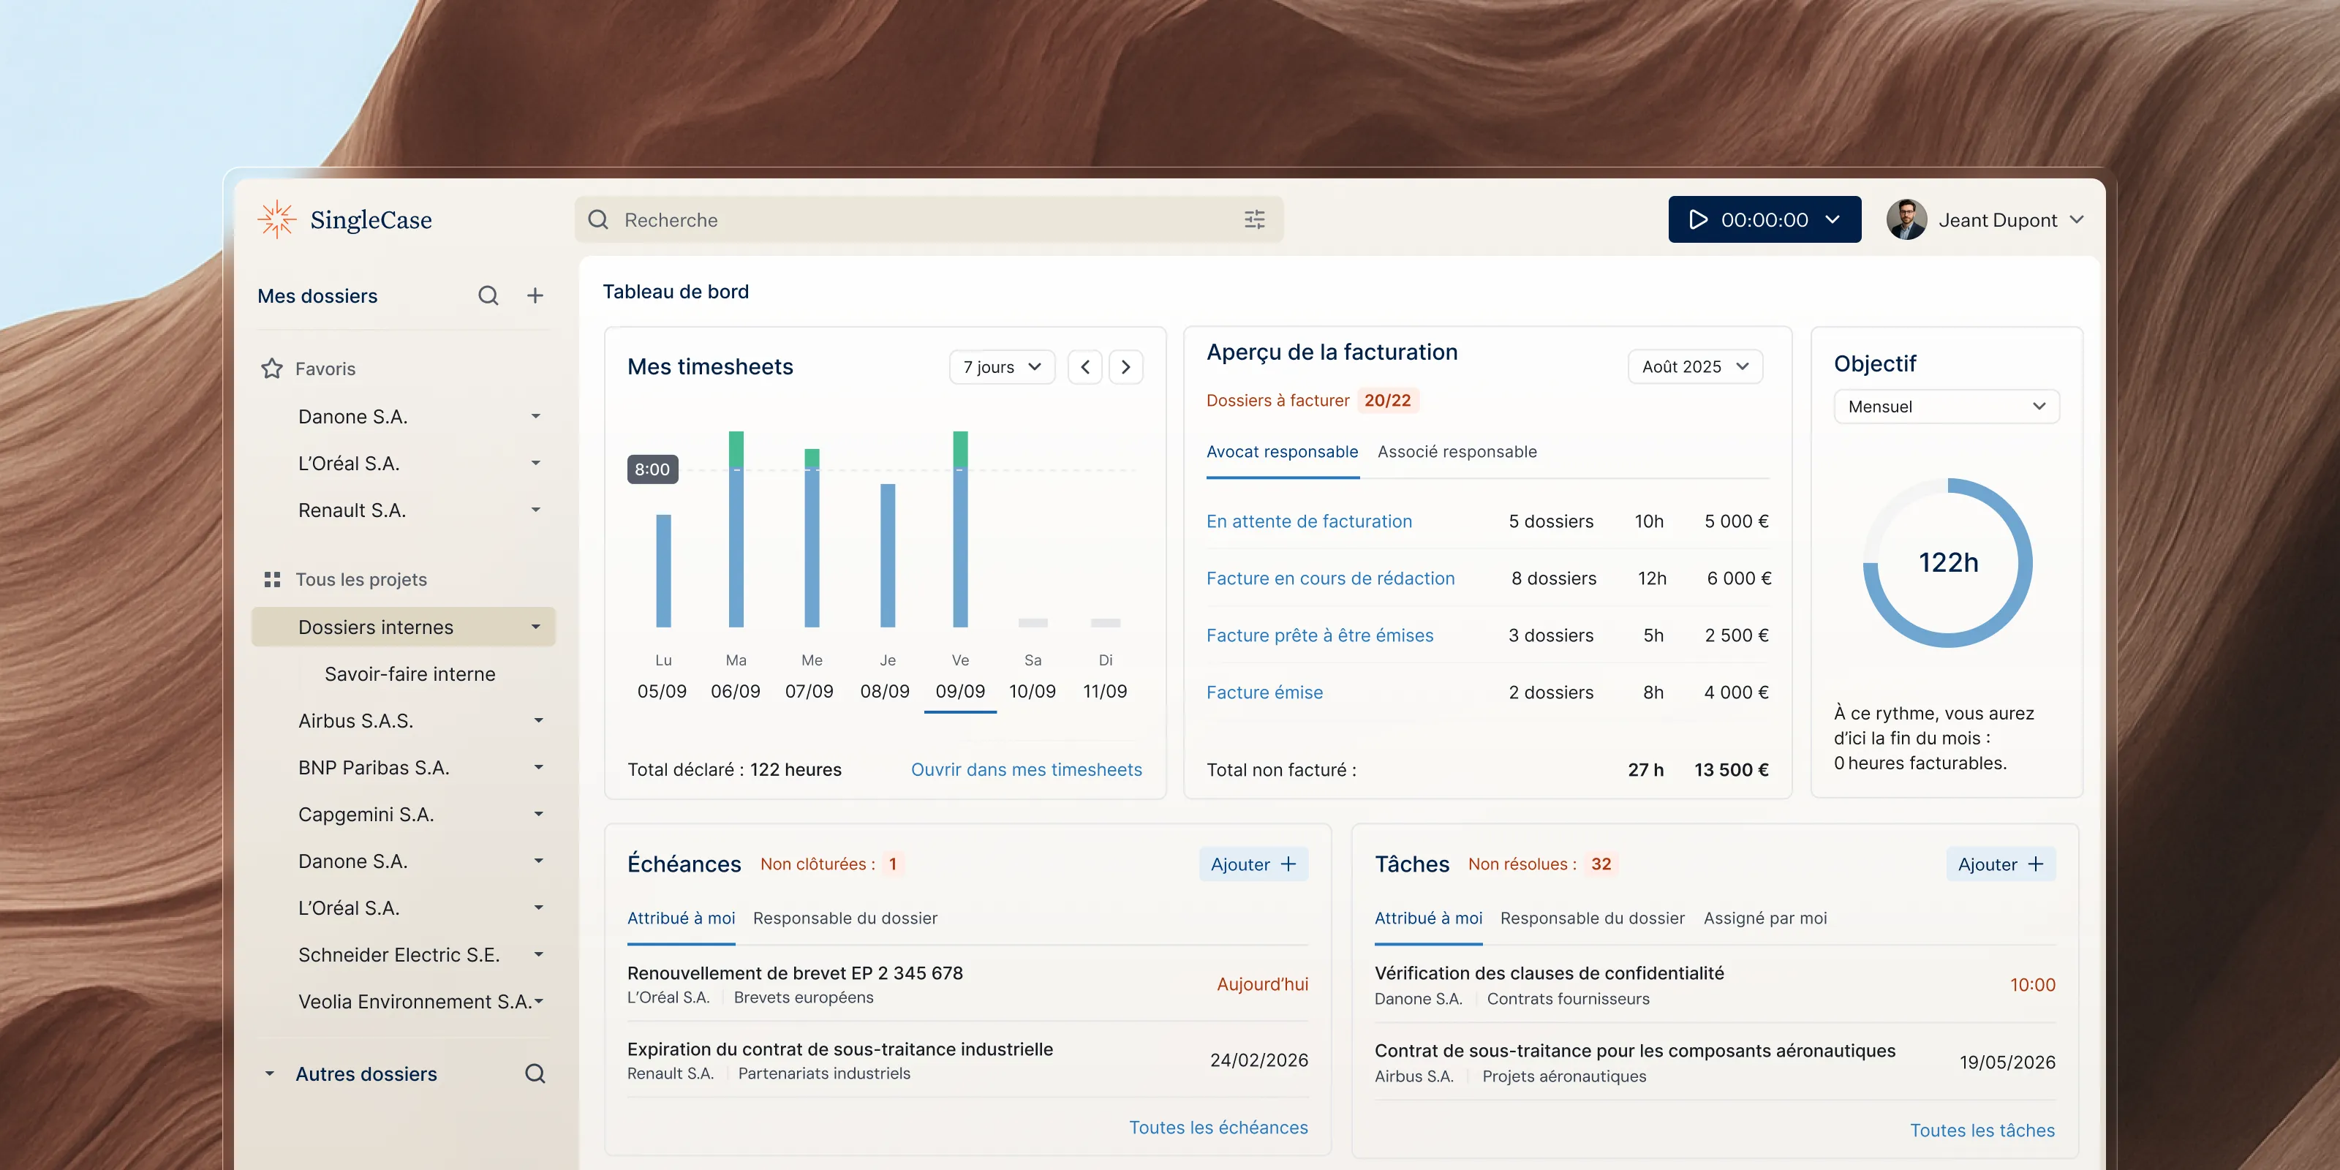
Task: Open the Août 2025 month dropdown
Action: (x=1694, y=366)
